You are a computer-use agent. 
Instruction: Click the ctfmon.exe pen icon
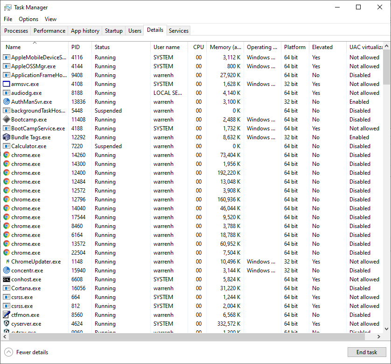tap(7, 315)
